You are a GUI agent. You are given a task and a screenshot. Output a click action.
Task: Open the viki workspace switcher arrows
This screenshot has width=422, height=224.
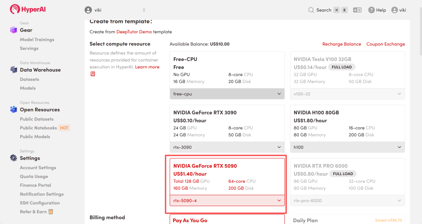(144, 10)
